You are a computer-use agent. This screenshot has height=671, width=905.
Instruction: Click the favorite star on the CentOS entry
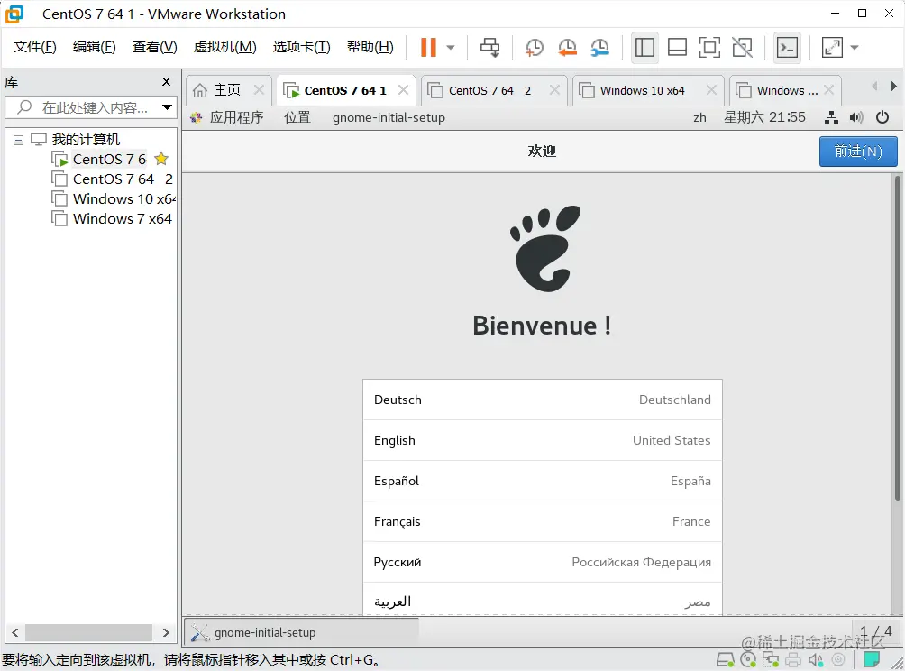pyautogui.click(x=161, y=159)
